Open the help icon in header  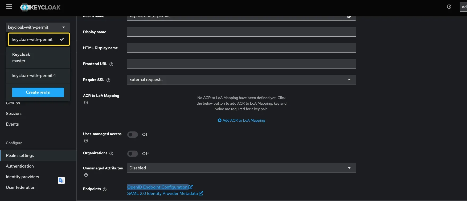click(449, 7)
